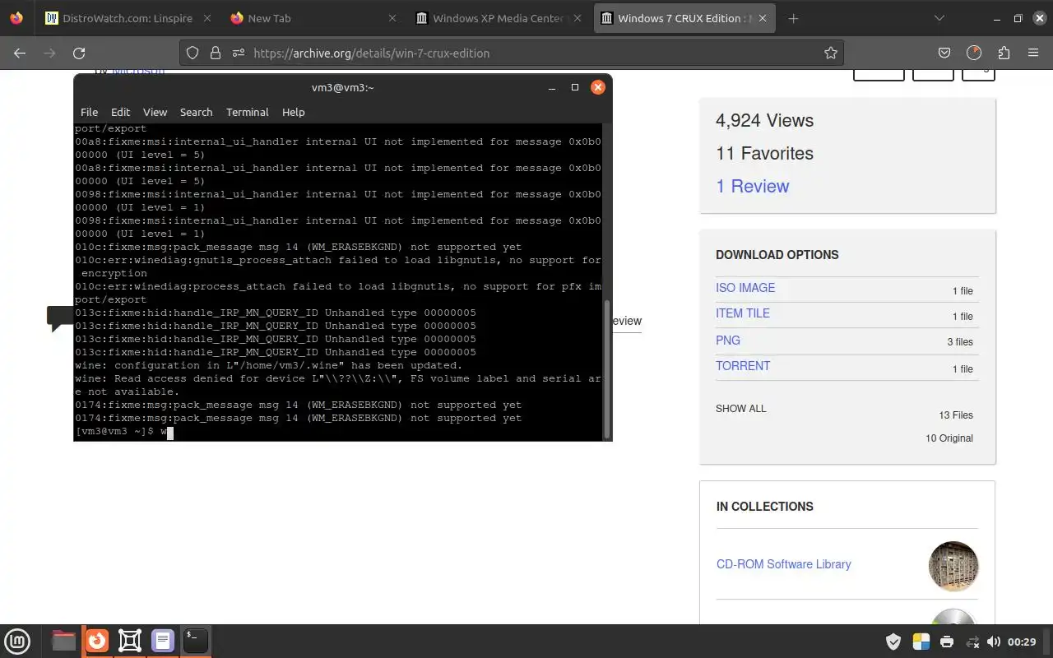Open the Terminal menu in terminal menubar
1053x658 pixels.
[x=247, y=112]
